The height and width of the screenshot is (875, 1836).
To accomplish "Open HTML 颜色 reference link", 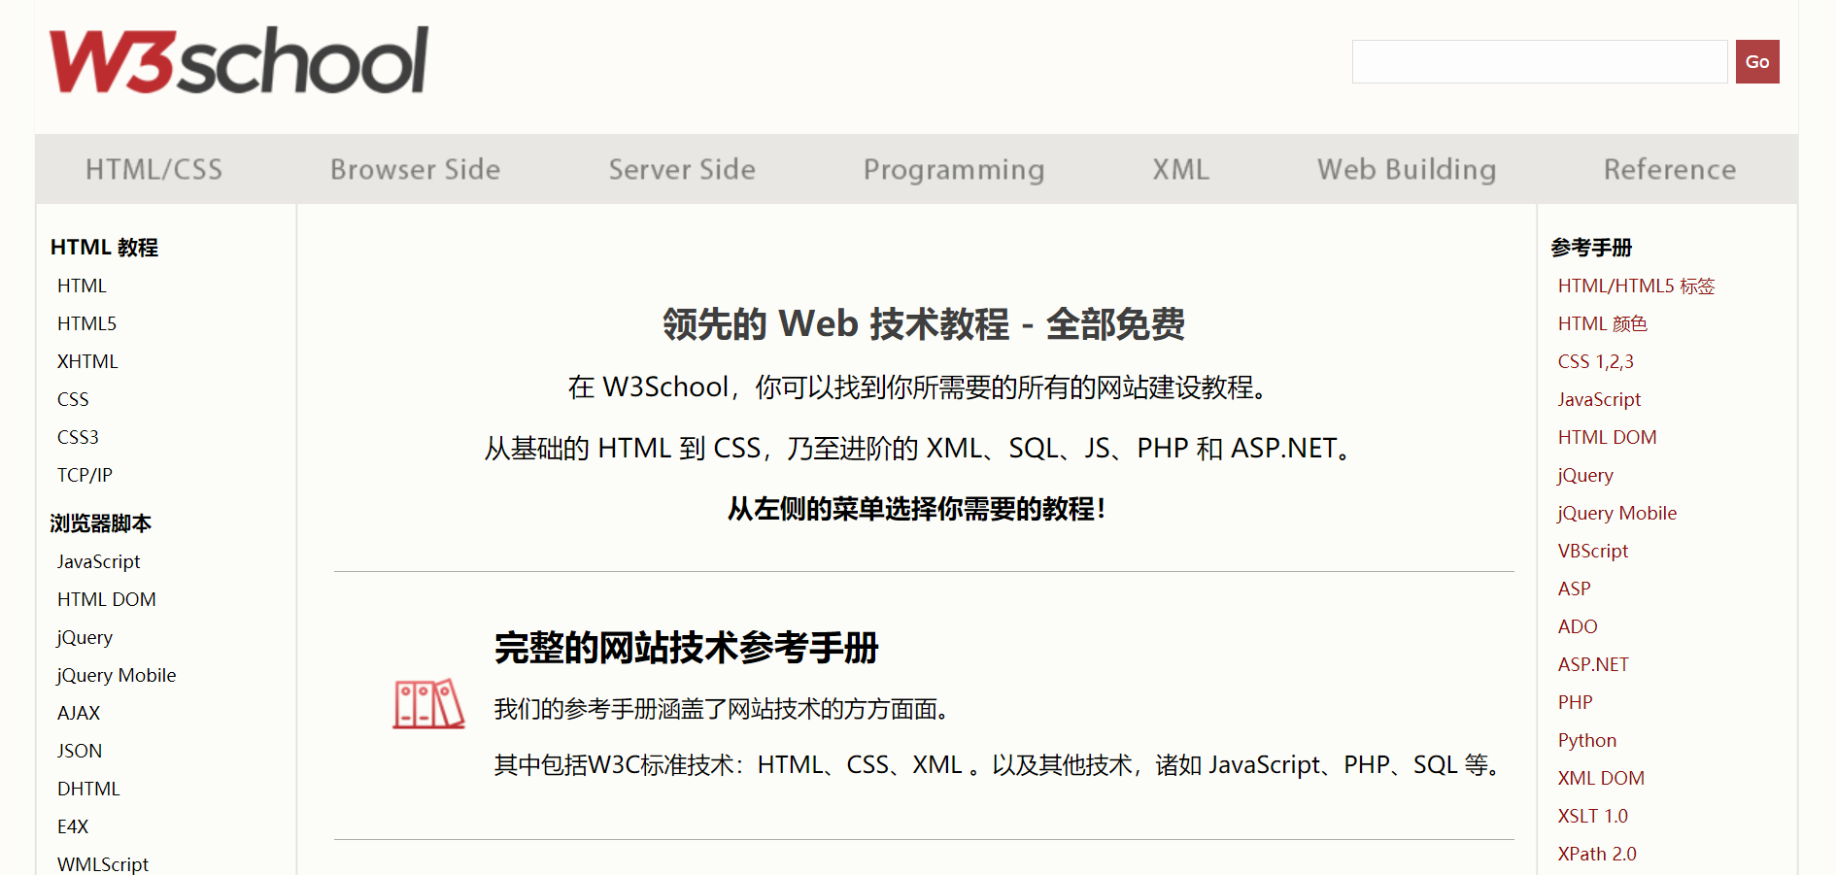I will pyautogui.click(x=1602, y=323).
